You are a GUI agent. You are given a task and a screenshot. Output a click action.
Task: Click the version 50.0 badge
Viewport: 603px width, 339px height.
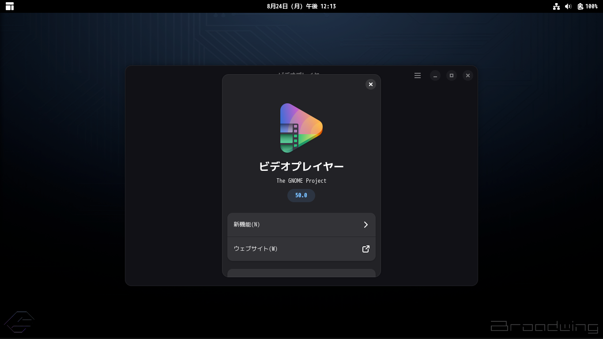click(301, 196)
